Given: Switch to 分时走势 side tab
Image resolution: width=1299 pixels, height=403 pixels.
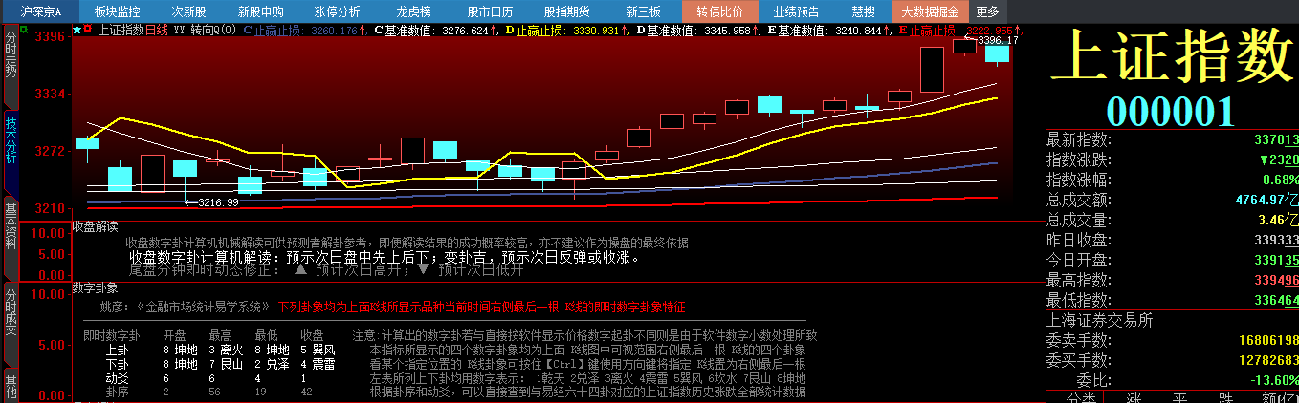Looking at the screenshot, I should (11, 54).
